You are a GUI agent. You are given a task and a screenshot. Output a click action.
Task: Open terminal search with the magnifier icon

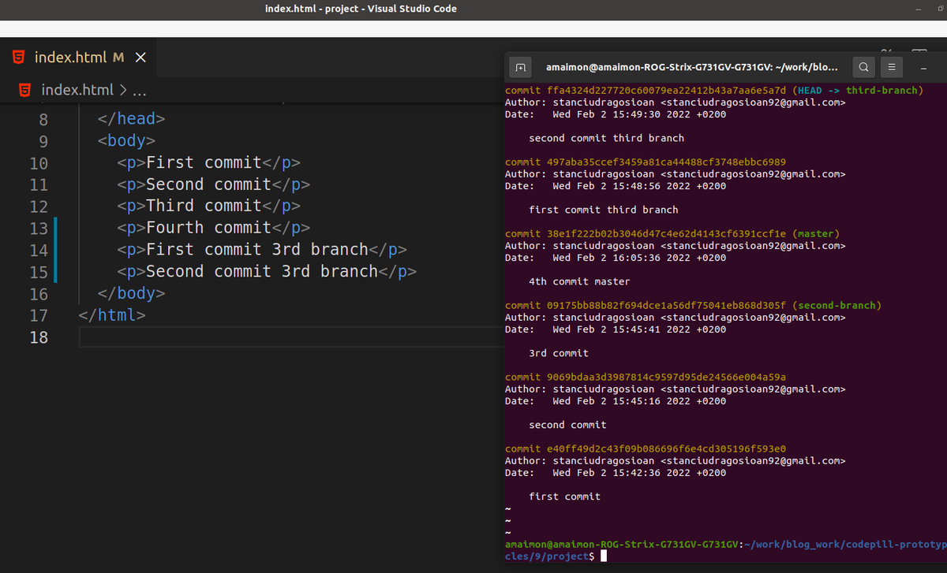point(863,67)
